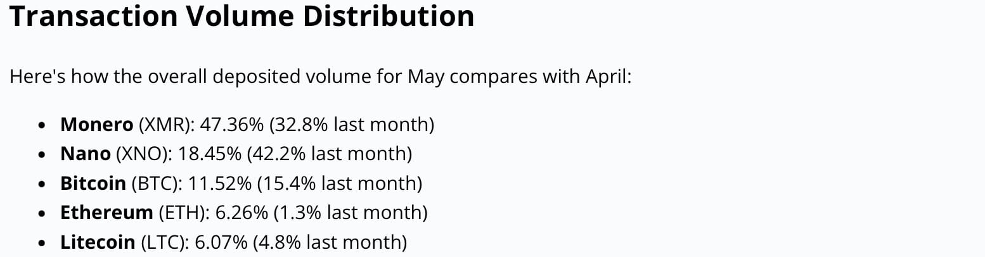Click the bold Ethereum coin name
Viewport: 985px width, 257px height.
[106, 212]
